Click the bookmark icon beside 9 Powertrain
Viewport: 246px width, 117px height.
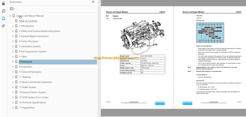coord(16,67)
